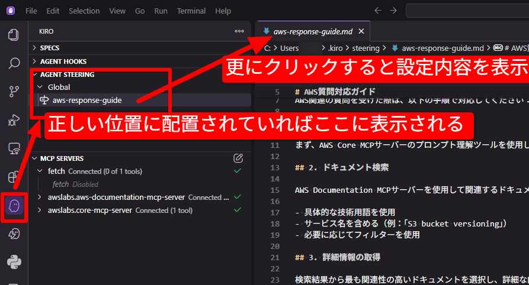Collapse the fetch MCP server entry
The height and width of the screenshot is (285, 529).
40,171
